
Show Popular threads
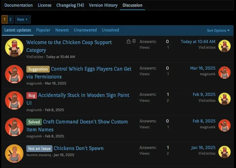pos(43,30)
